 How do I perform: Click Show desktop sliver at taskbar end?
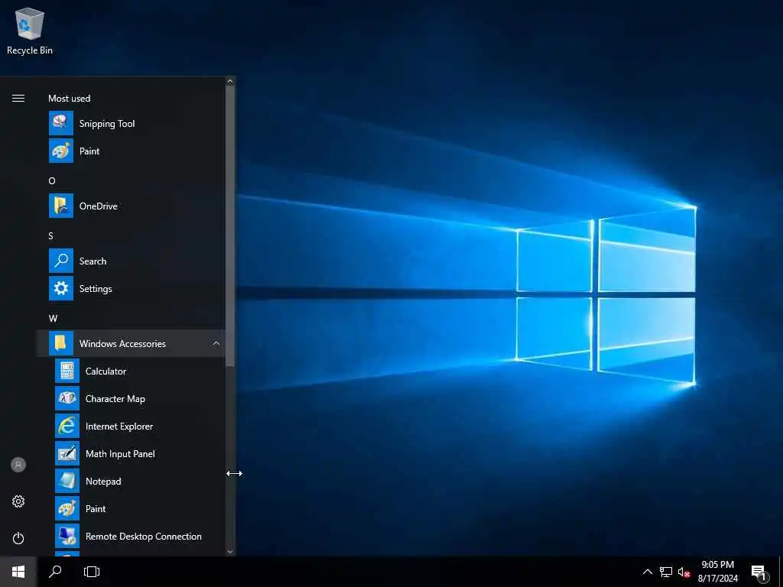(781, 572)
